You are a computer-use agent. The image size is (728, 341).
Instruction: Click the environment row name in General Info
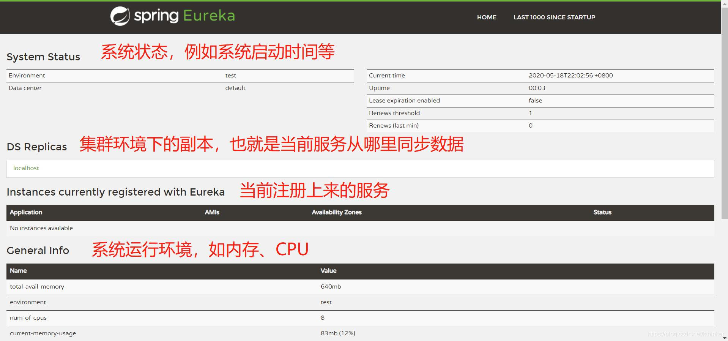pos(28,302)
